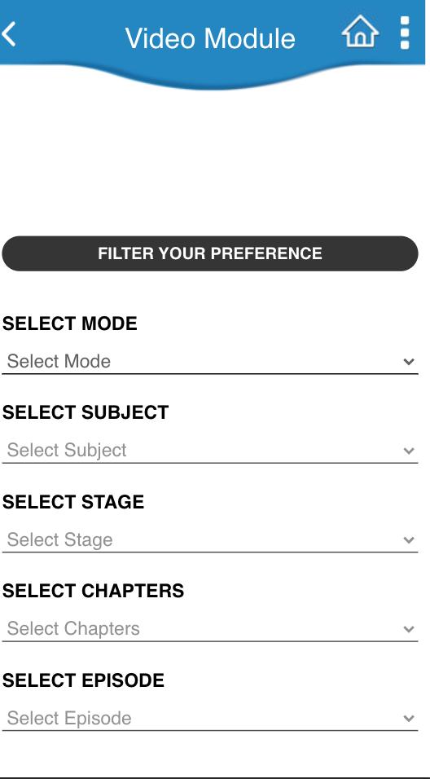
Task: Open the Select Stage dropdown
Action: pos(210,540)
